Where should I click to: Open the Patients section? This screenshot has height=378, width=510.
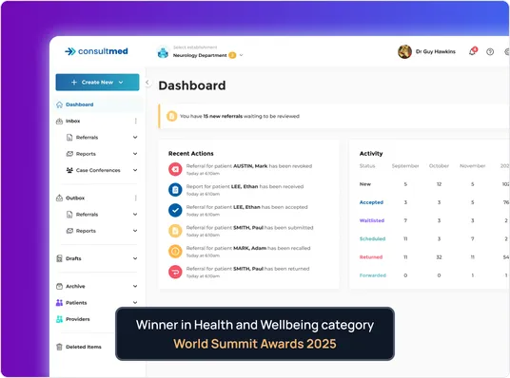click(x=76, y=303)
